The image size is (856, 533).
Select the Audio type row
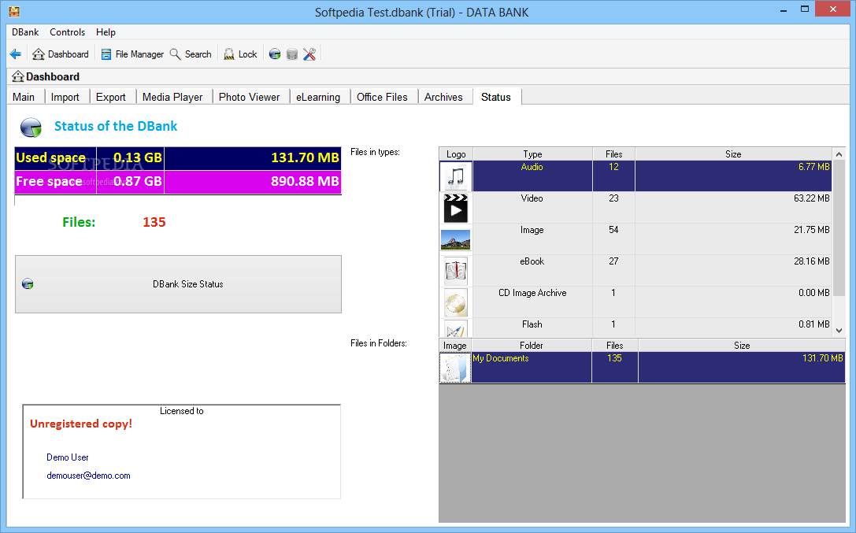[636, 176]
